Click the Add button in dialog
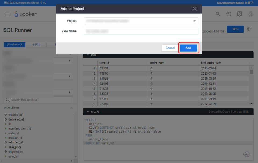 pyautogui.click(x=188, y=48)
